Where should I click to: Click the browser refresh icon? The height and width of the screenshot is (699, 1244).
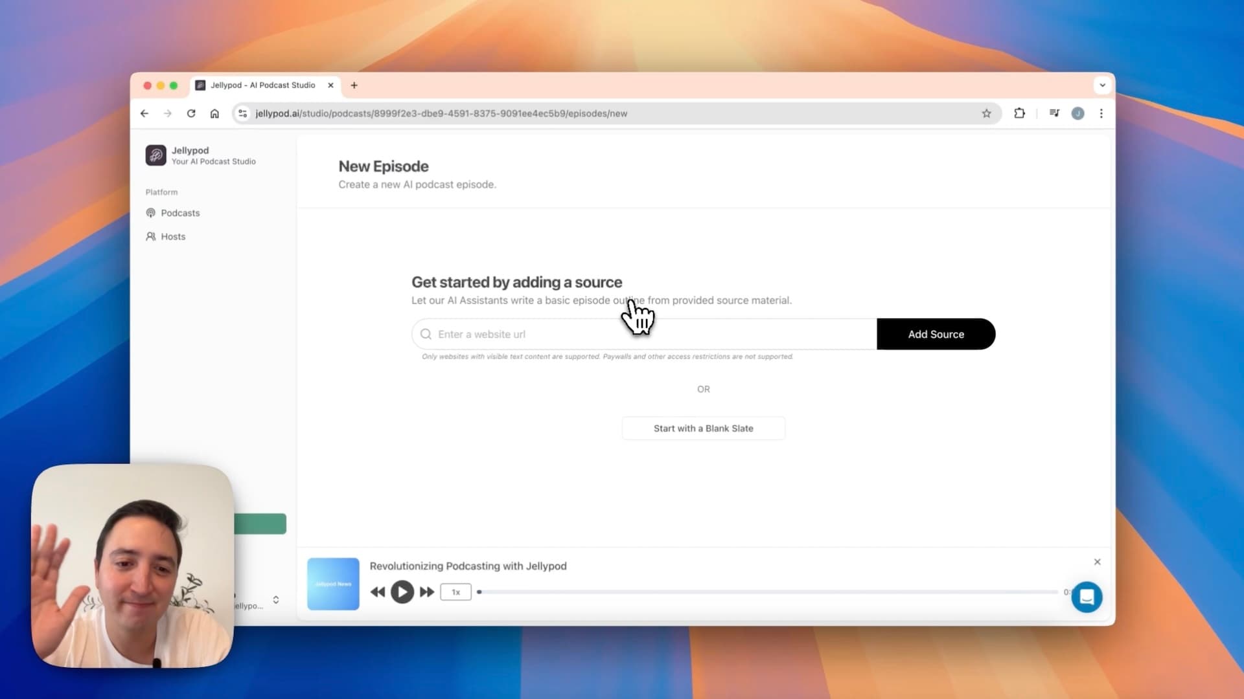[191, 113]
